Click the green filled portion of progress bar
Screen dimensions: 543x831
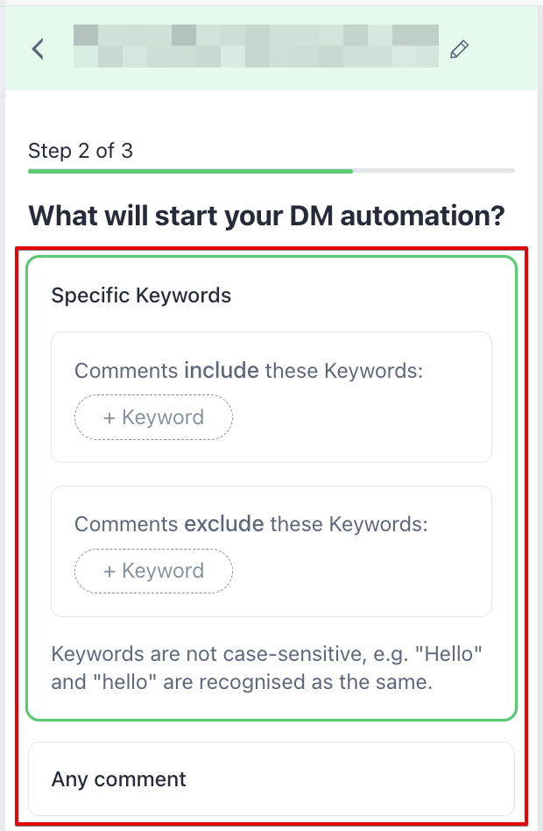tap(190, 171)
